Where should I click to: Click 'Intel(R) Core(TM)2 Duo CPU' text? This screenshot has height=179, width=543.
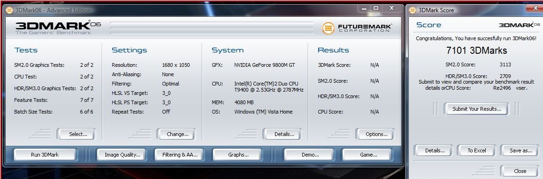pos(266,84)
